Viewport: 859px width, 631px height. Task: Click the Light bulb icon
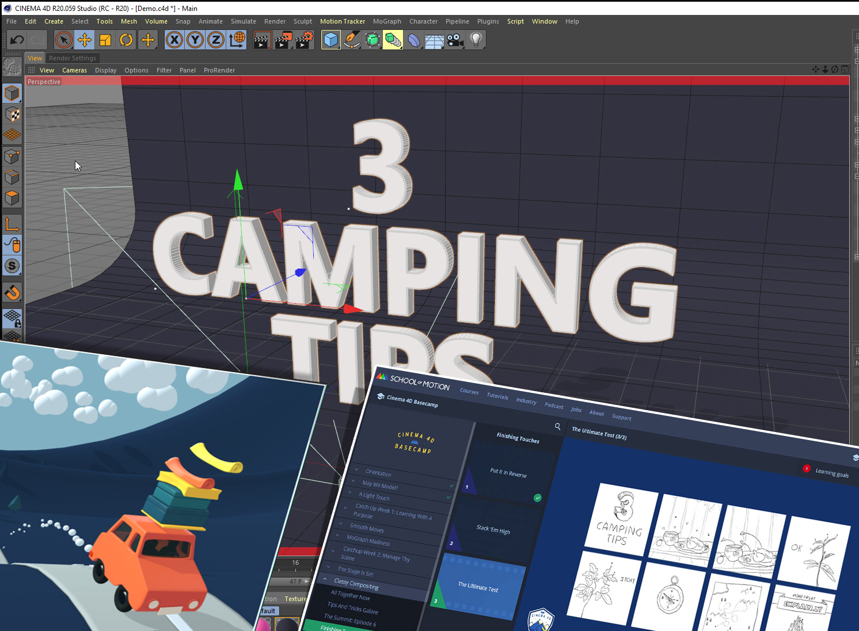(x=476, y=40)
